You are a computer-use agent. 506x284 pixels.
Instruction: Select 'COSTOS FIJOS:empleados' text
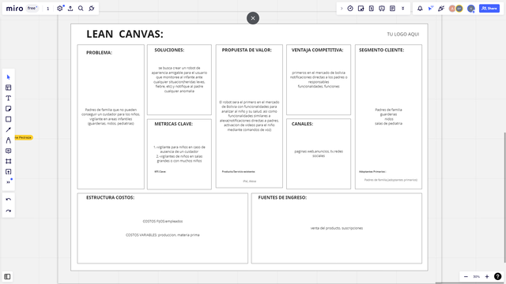163,221
